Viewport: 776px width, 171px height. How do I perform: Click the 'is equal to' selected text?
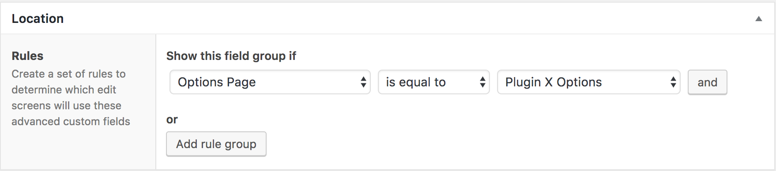coord(416,82)
